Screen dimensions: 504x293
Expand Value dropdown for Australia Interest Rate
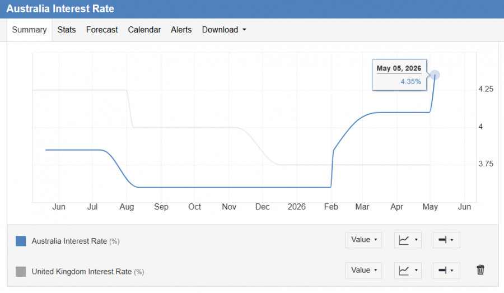pos(364,240)
